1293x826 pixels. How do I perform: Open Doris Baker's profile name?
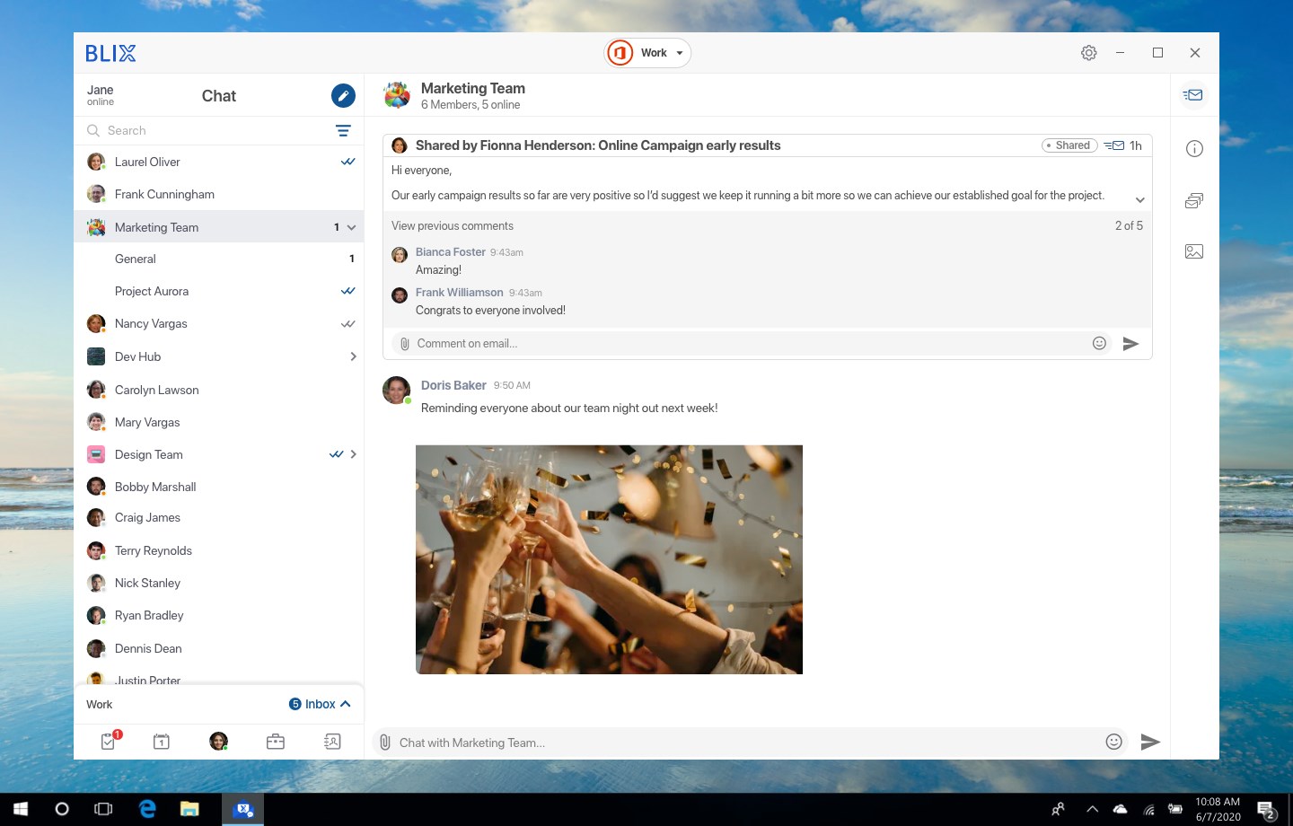tap(453, 385)
